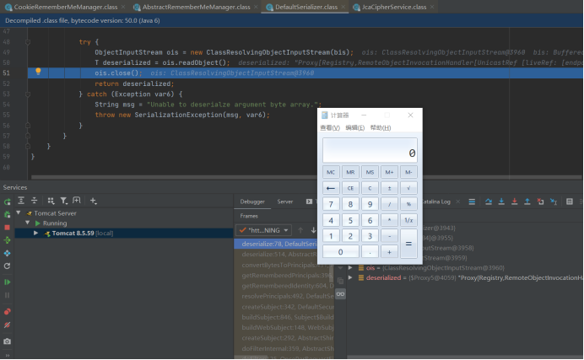The width and height of the screenshot is (584, 360).
Task: Click the Services panel title
Action: coord(15,187)
